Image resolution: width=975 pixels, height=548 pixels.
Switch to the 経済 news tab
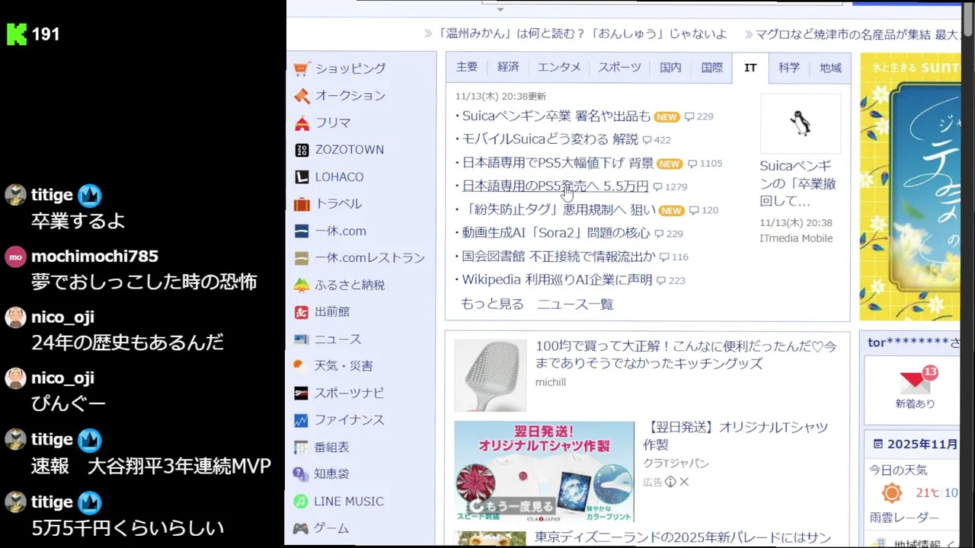508,67
